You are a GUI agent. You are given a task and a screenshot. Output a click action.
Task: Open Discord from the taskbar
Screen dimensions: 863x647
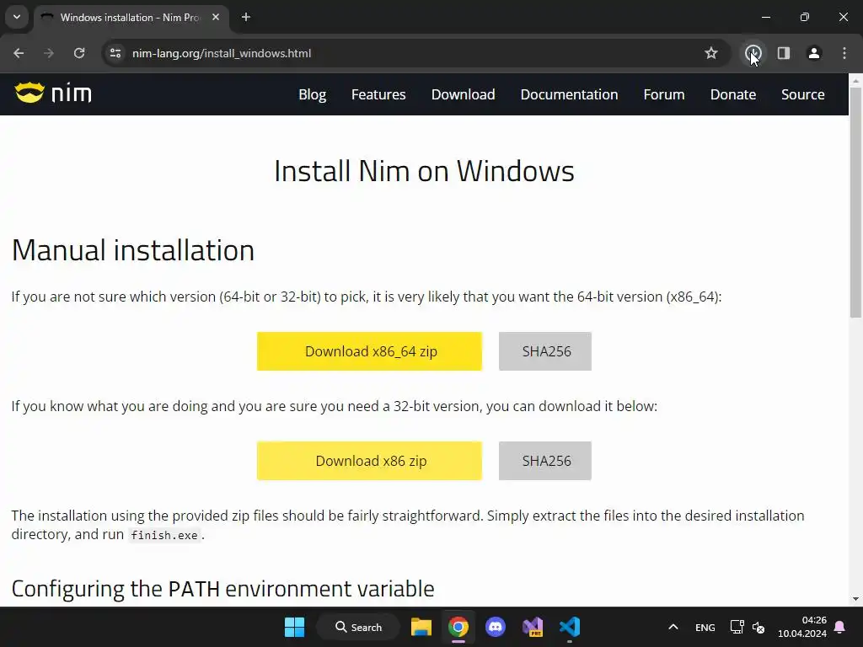(496, 627)
